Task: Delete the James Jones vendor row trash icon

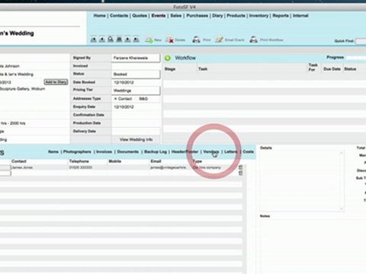Action: (x=240, y=167)
